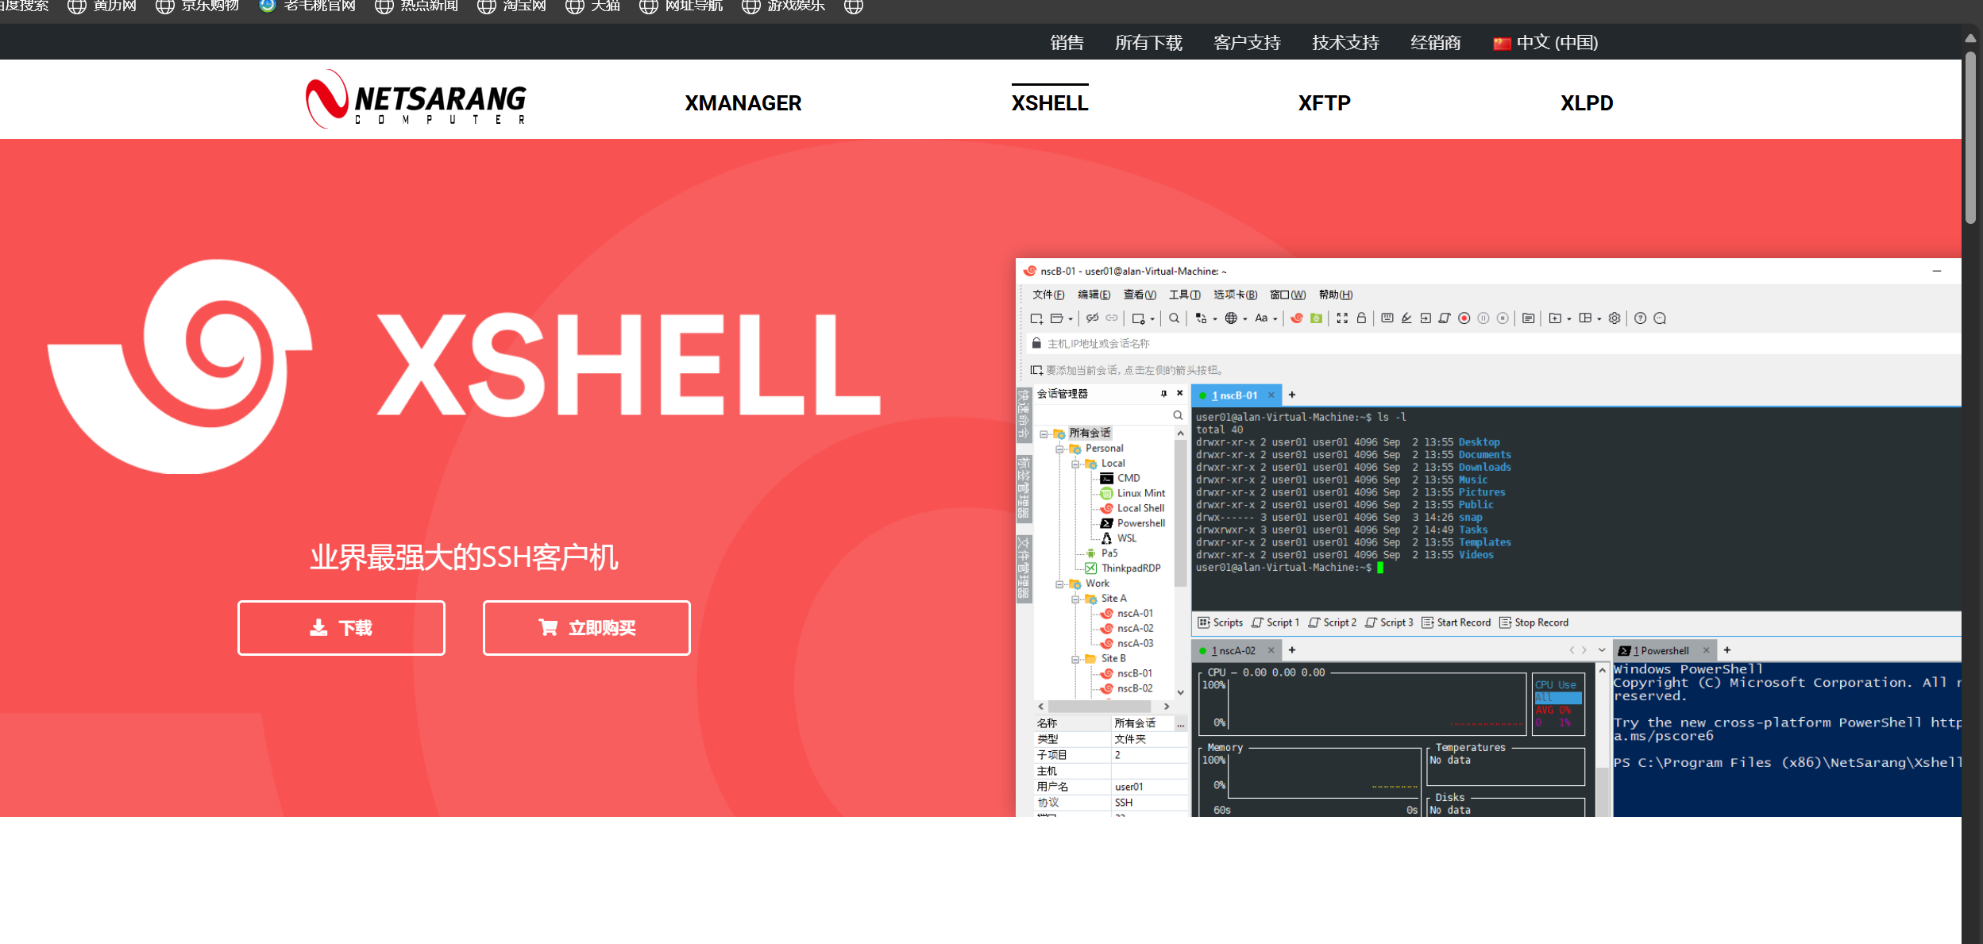Click the lock screen toolbar icon
1983x944 pixels.
click(1361, 318)
